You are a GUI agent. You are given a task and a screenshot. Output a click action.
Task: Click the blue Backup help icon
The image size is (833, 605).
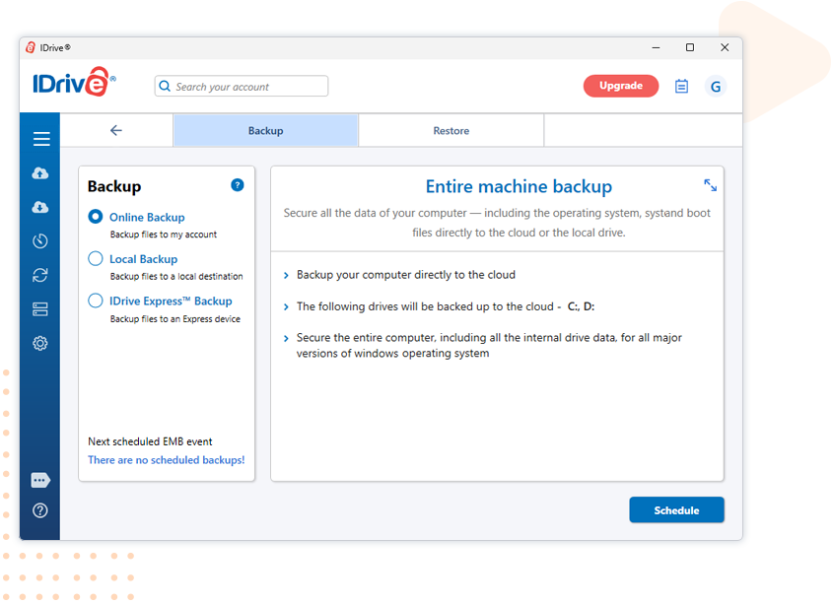(238, 185)
